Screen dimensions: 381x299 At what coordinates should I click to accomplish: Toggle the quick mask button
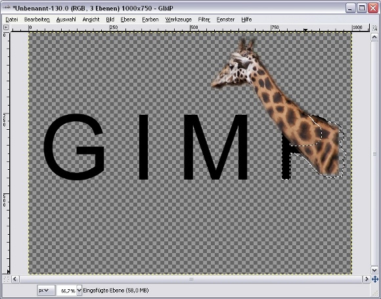coord(7,279)
